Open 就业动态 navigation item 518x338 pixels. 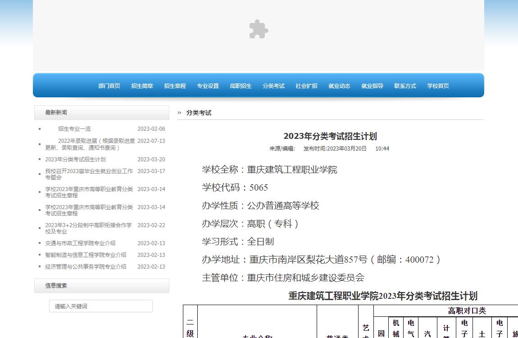tap(339, 86)
